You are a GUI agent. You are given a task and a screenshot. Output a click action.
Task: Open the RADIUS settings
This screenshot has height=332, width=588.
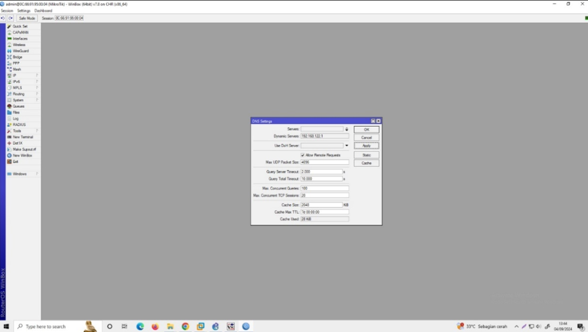point(19,124)
